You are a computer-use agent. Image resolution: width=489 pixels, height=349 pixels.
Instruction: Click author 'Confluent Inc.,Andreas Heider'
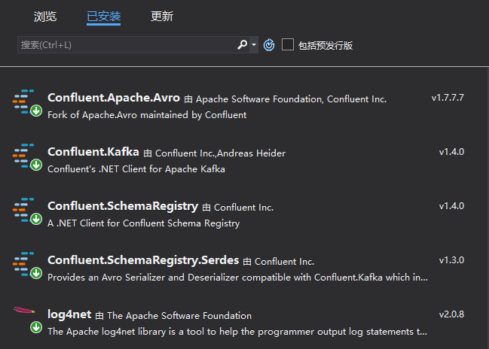coord(220,153)
